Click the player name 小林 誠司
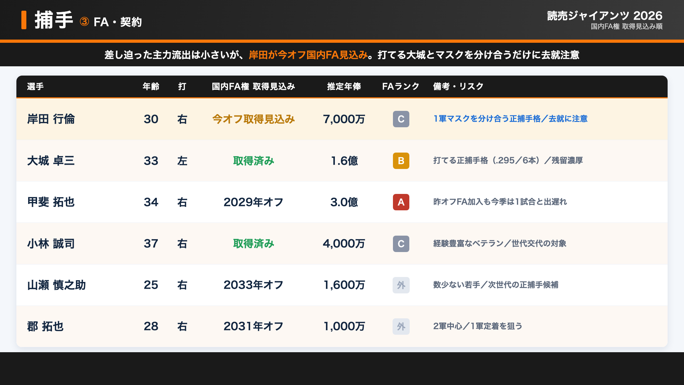This screenshot has height=385, width=684. [x=51, y=244]
